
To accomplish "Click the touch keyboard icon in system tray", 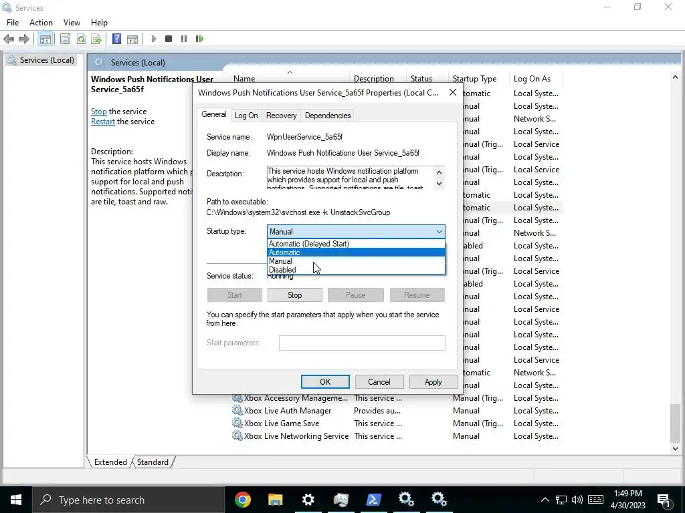I will pos(595,500).
